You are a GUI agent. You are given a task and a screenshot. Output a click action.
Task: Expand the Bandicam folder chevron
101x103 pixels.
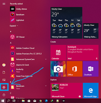tap(46, 86)
